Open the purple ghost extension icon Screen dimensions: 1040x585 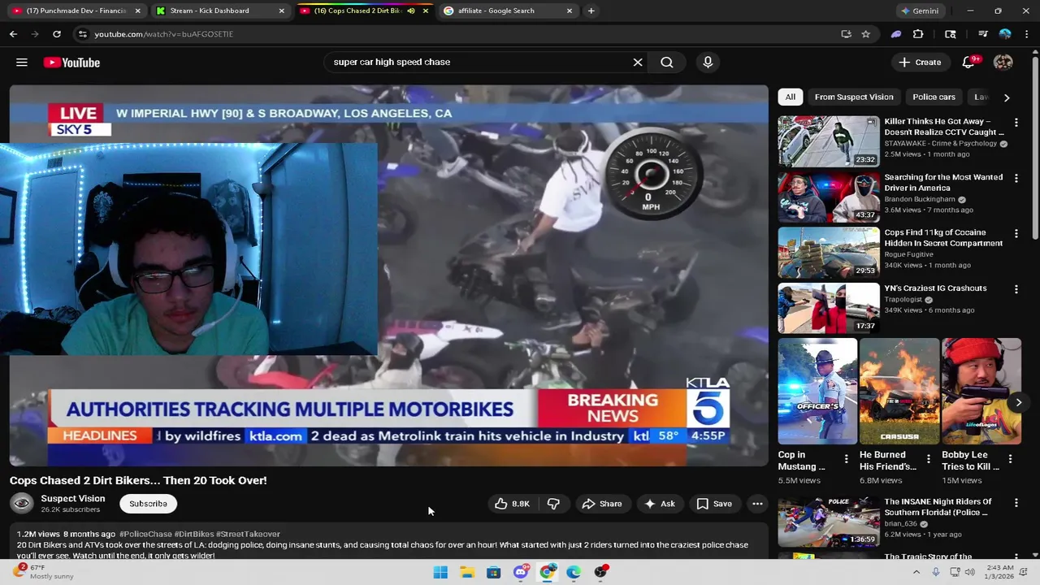click(x=896, y=34)
